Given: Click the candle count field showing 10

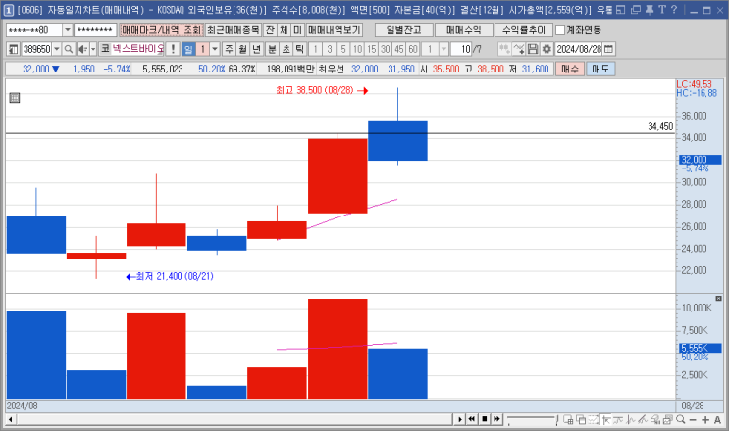Looking at the screenshot, I should [x=461, y=49].
